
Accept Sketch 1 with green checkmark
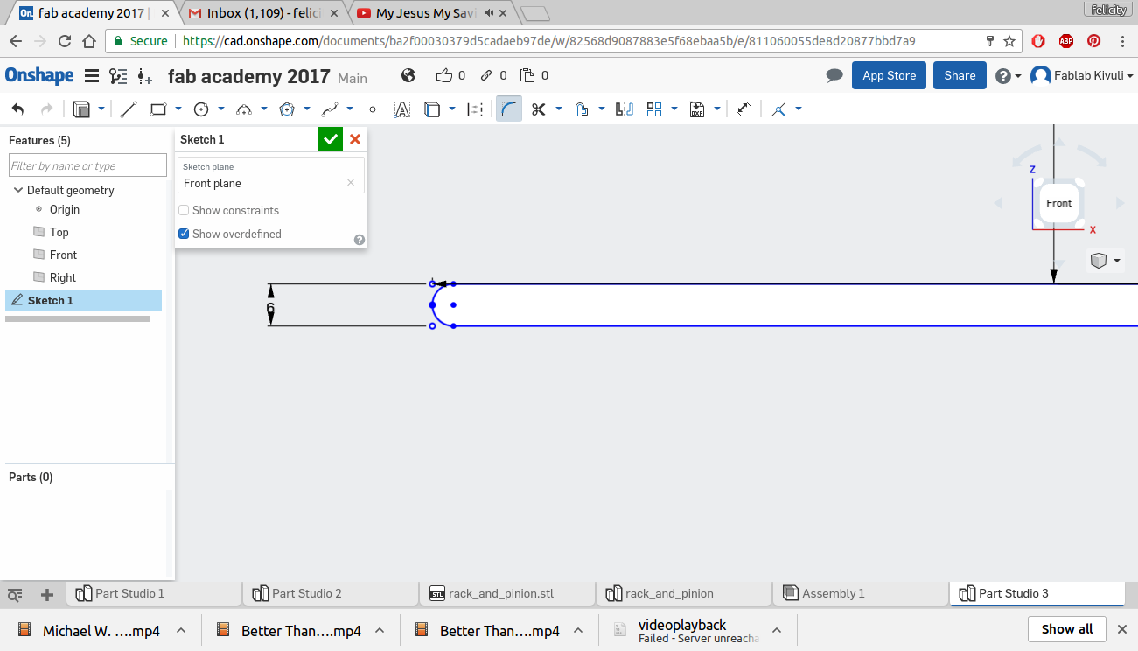click(x=331, y=139)
